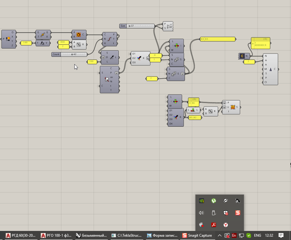Viewport: 291px width, 240px height.
Task: Click the Adobe Acrobat tray icon
Action: (x=214, y=225)
